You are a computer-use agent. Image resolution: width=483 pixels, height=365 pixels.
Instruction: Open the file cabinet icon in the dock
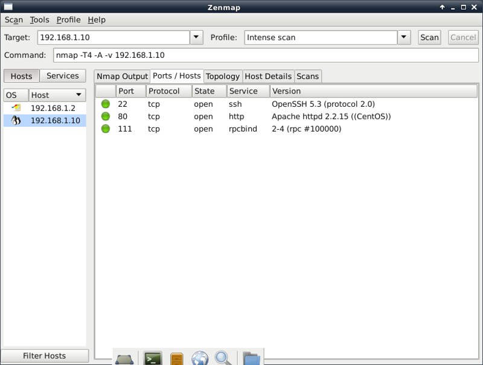[176, 358]
